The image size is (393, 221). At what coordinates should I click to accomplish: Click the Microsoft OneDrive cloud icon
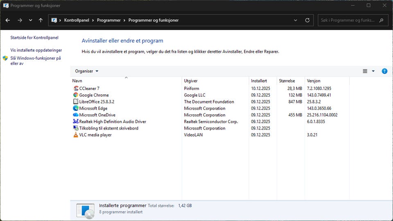pos(76,115)
